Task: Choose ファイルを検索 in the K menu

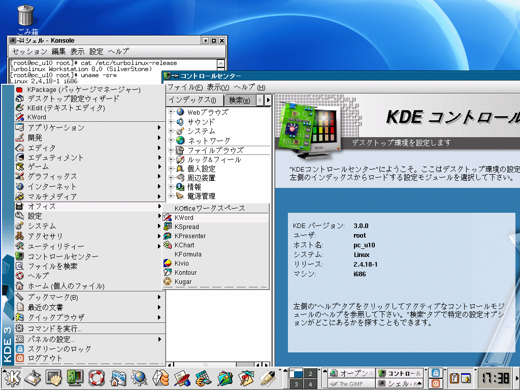Action: tap(90, 266)
